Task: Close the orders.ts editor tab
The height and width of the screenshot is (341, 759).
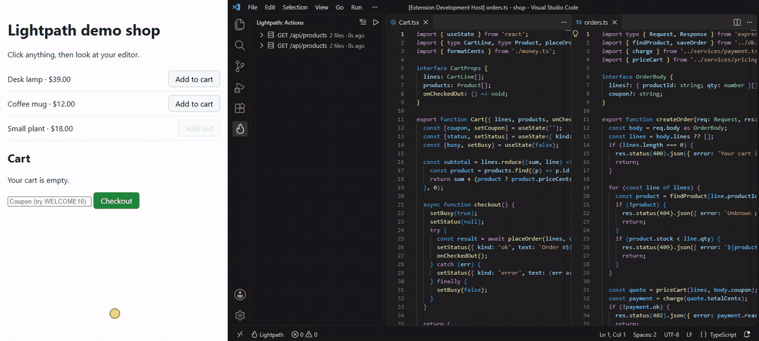Action: tap(614, 22)
